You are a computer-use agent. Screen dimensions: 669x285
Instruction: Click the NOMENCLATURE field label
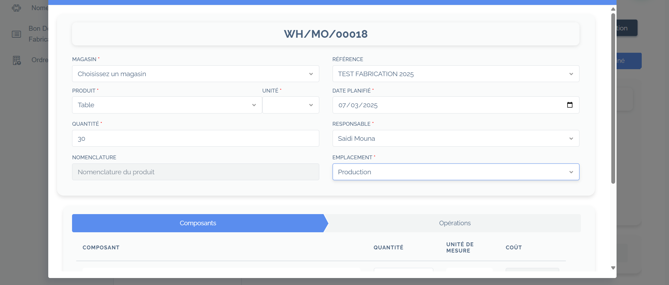(x=94, y=158)
